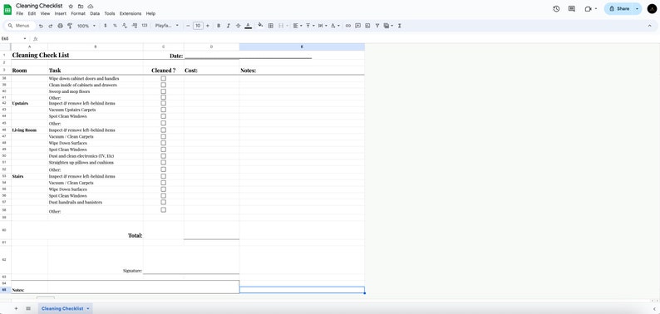
Task: Check Clean inside of cabinets box
Action: [x=163, y=85]
